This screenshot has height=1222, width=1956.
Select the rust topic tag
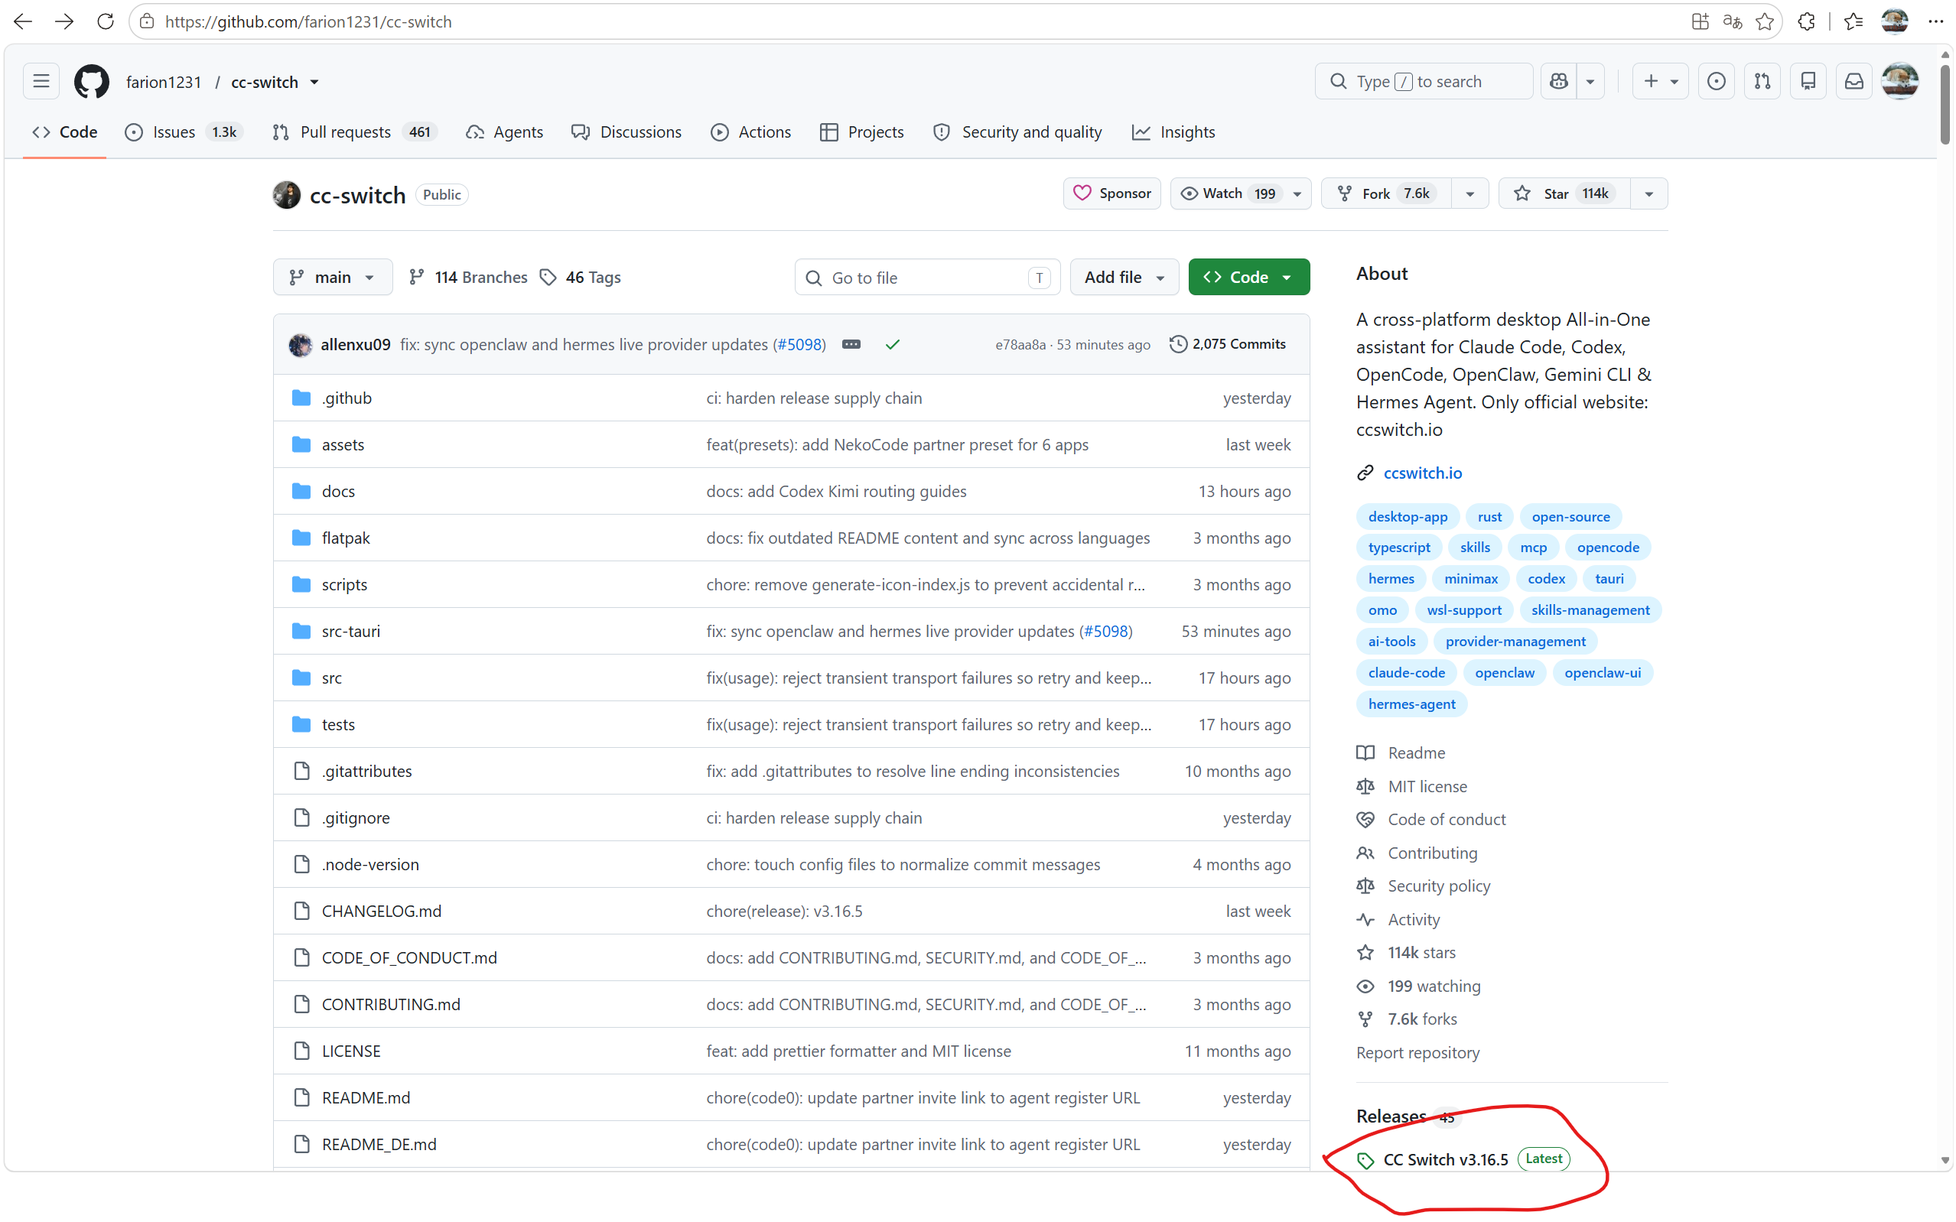tap(1489, 516)
